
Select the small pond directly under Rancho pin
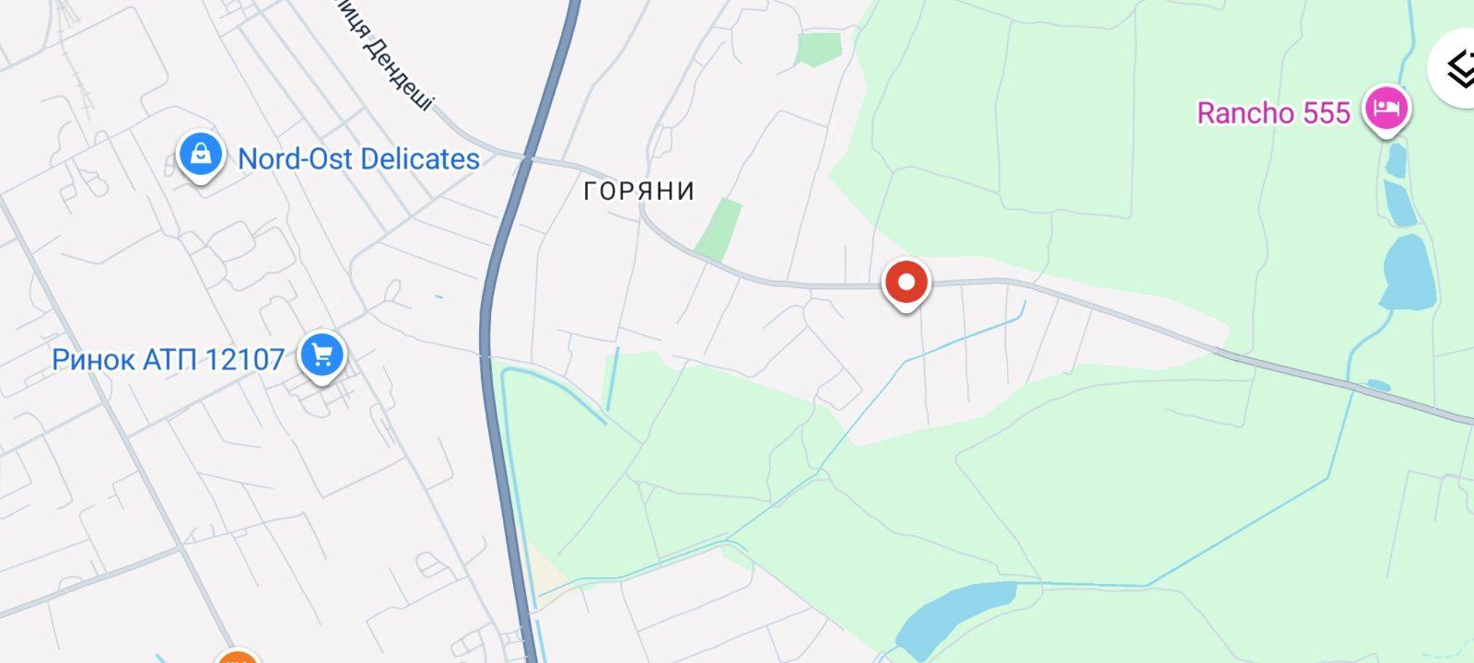(x=1397, y=160)
